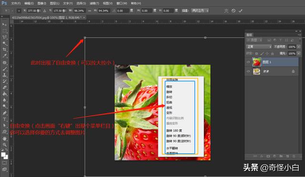Open the blend mode dropdown showing 正常

point(259,47)
